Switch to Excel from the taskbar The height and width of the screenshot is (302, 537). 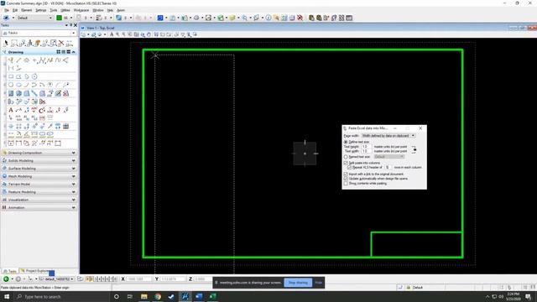click(212, 296)
